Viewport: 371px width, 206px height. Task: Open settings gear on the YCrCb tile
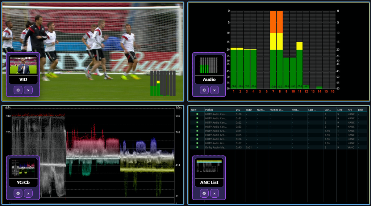click(18, 193)
